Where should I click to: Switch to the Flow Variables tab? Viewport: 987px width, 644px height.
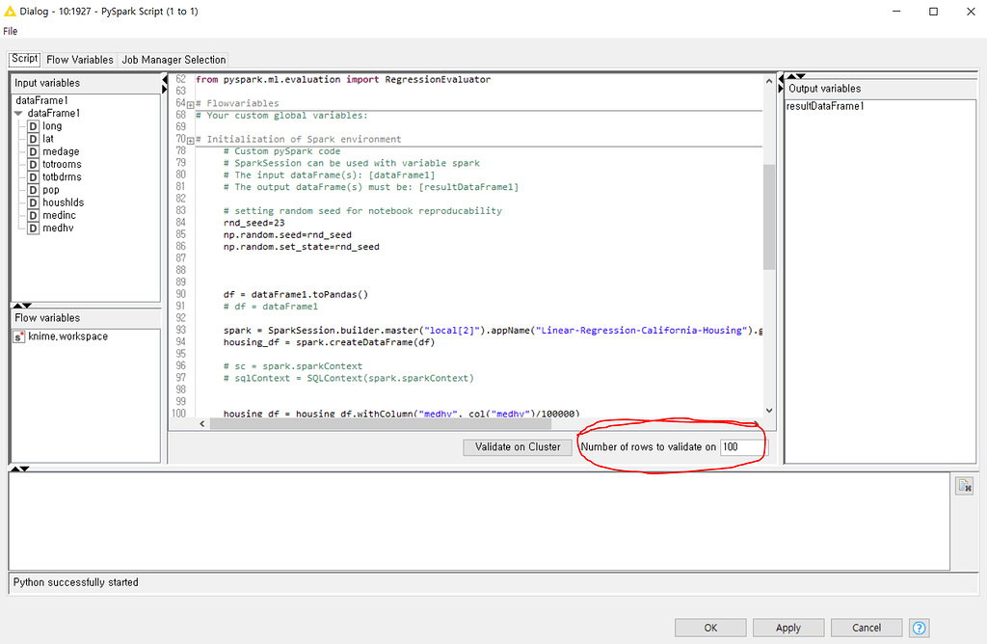tap(79, 59)
